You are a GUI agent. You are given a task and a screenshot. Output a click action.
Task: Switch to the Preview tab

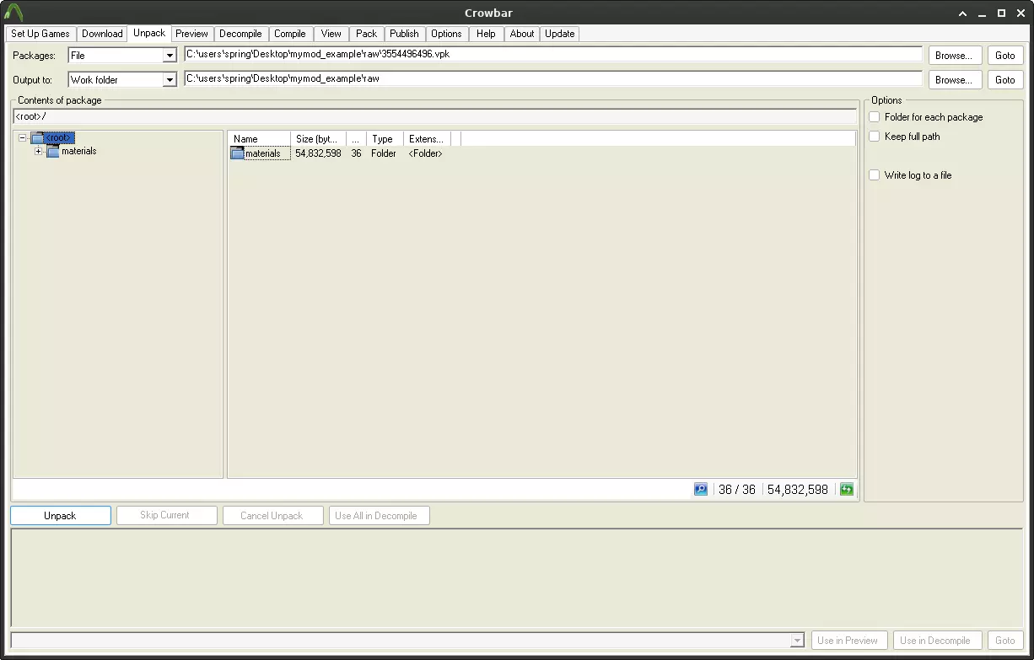click(192, 34)
